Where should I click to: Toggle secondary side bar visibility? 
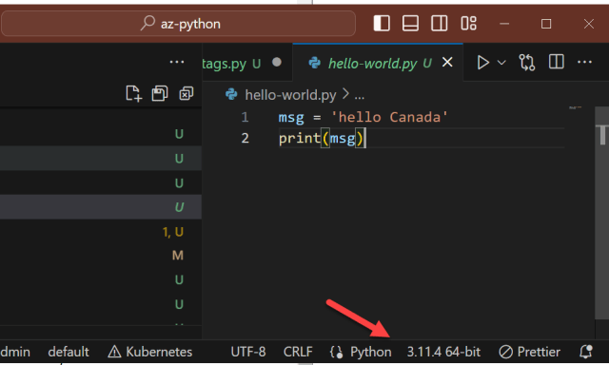(440, 23)
